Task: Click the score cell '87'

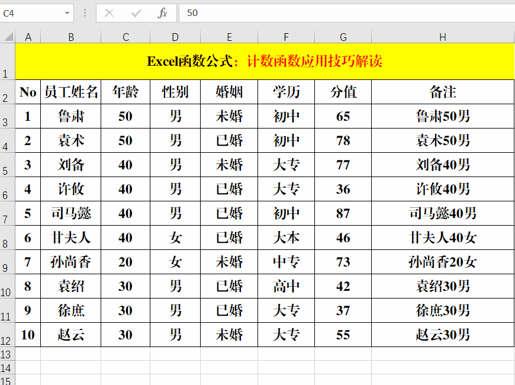Action: pos(343,213)
